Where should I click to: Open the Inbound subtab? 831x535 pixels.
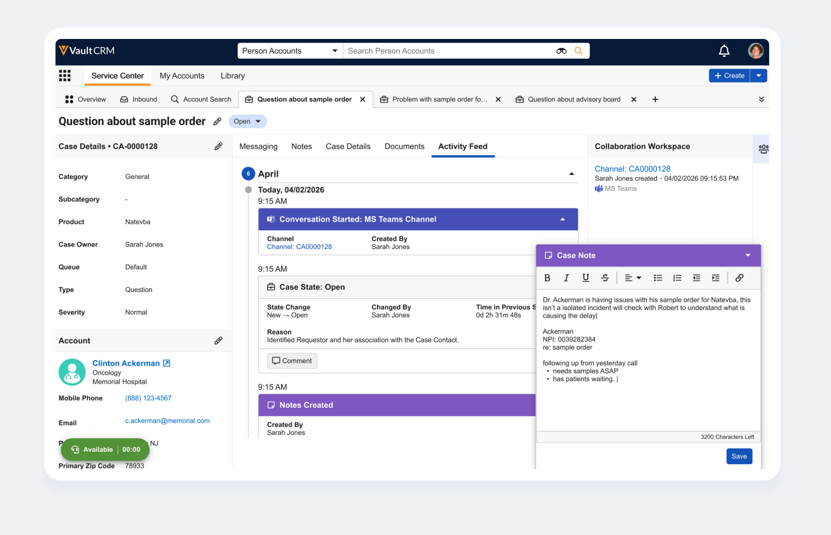[x=138, y=99]
